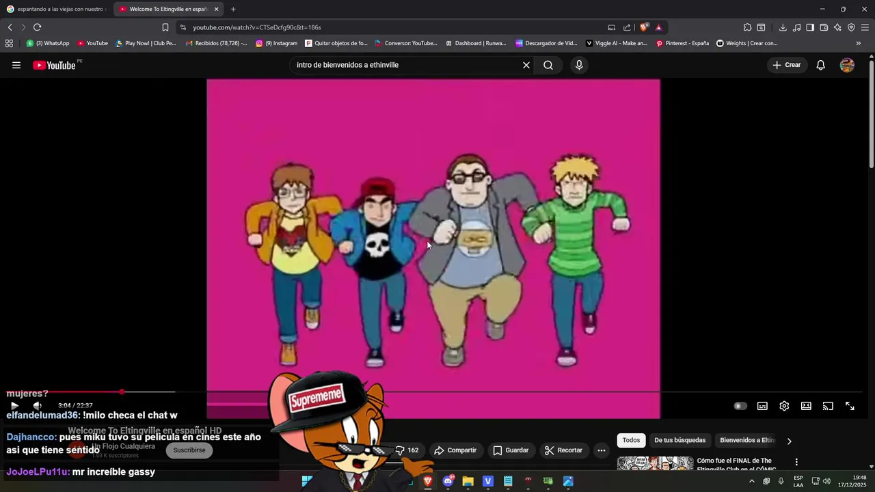875x492 pixels.
Task: Mute the video volume
Action: coord(37,405)
